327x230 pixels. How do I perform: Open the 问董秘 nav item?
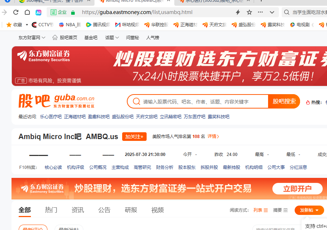pyautogui.click(x=133, y=37)
